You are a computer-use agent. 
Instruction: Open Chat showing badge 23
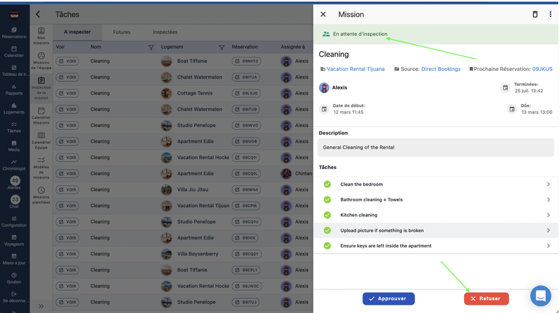[x=15, y=201]
